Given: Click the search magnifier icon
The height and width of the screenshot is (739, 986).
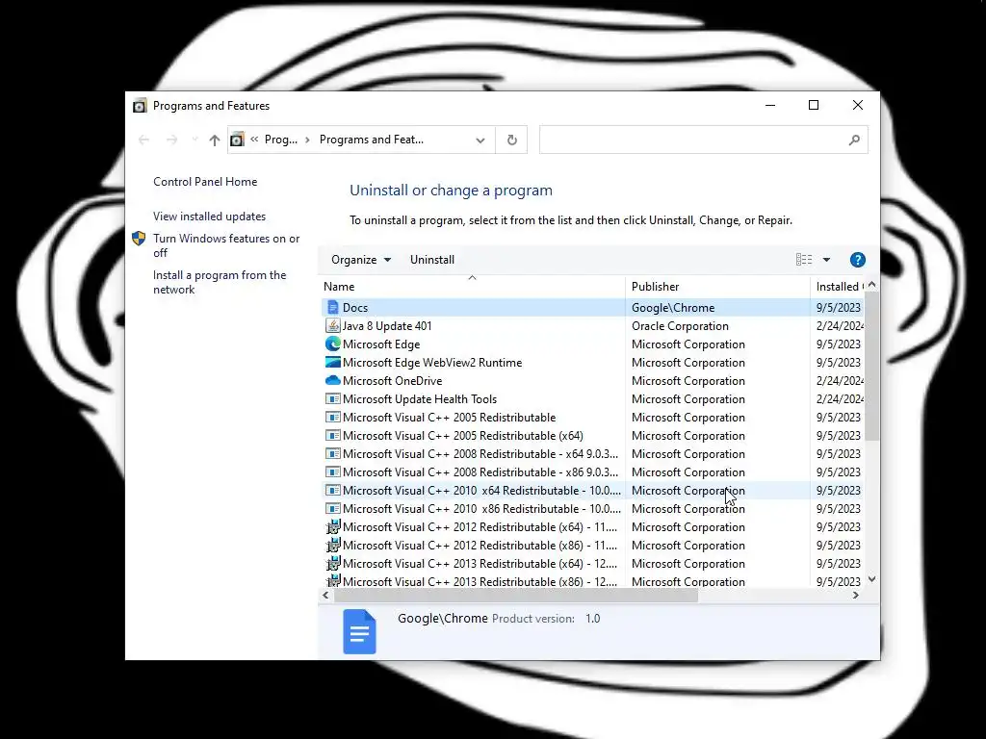Looking at the screenshot, I should (x=854, y=140).
